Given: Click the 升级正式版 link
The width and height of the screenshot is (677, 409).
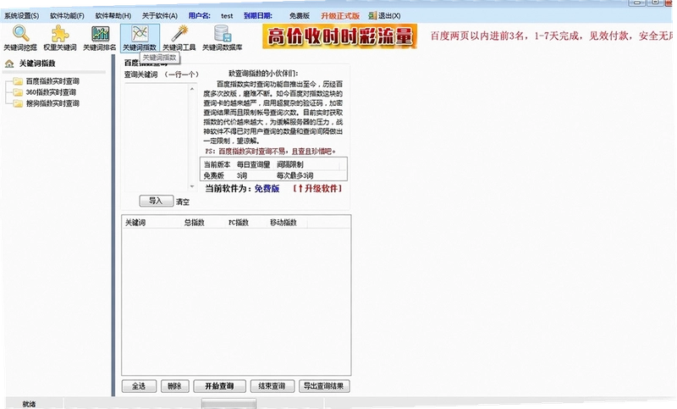Looking at the screenshot, I should tap(340, 15).
